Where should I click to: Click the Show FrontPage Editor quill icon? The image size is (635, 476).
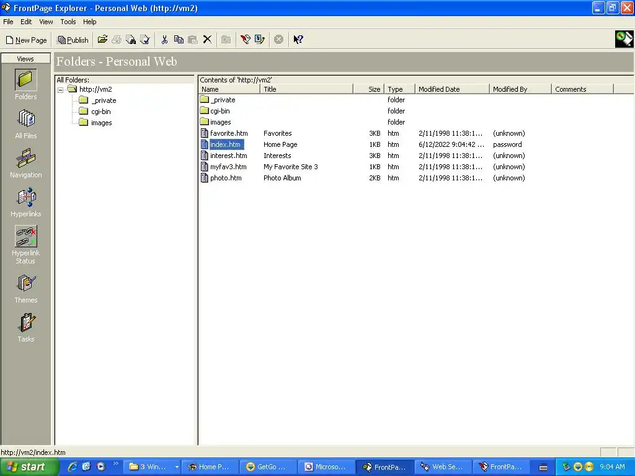pyautogui.click(x=246, y=39)
